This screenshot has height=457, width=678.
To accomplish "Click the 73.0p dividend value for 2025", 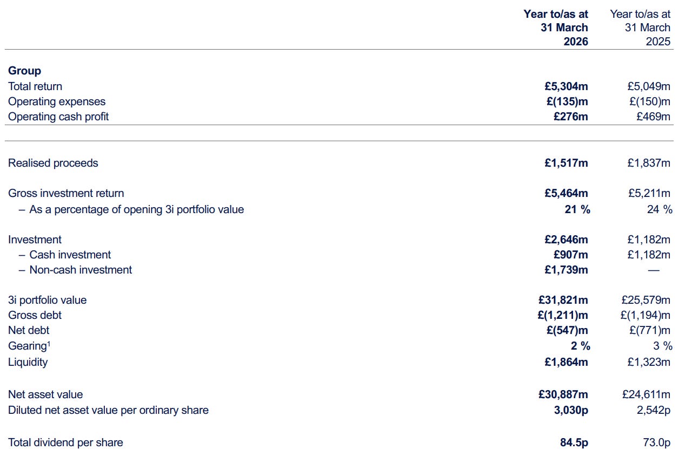I will pos(656,442).
